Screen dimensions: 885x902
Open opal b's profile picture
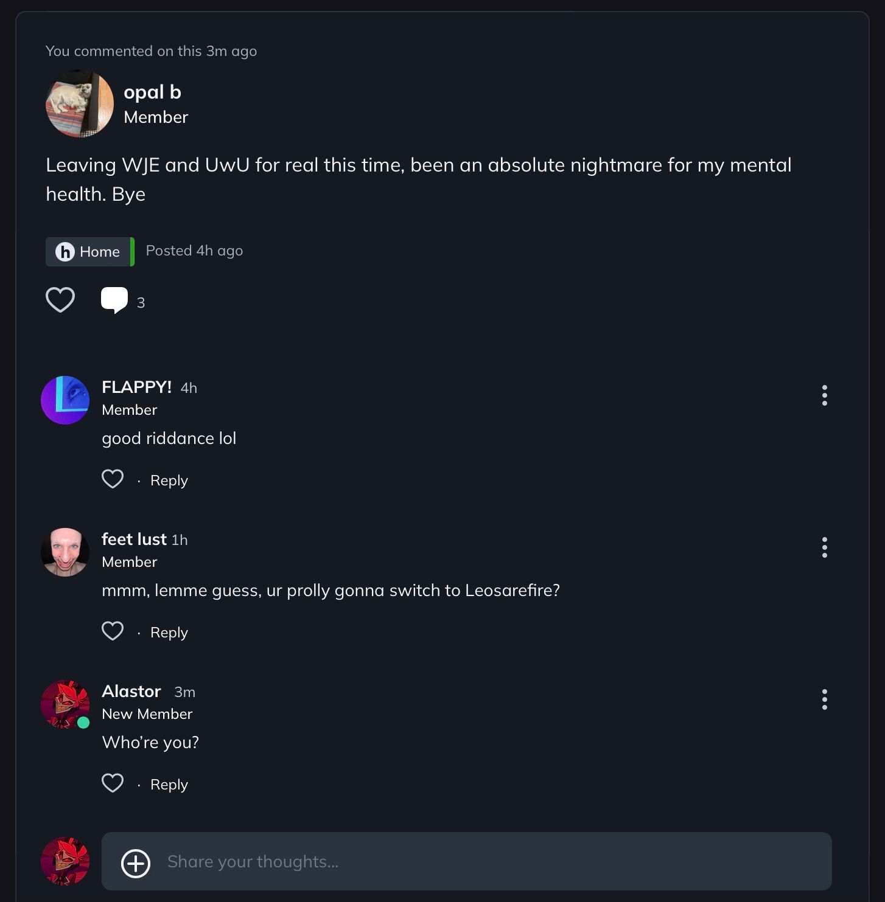point(80,103)
